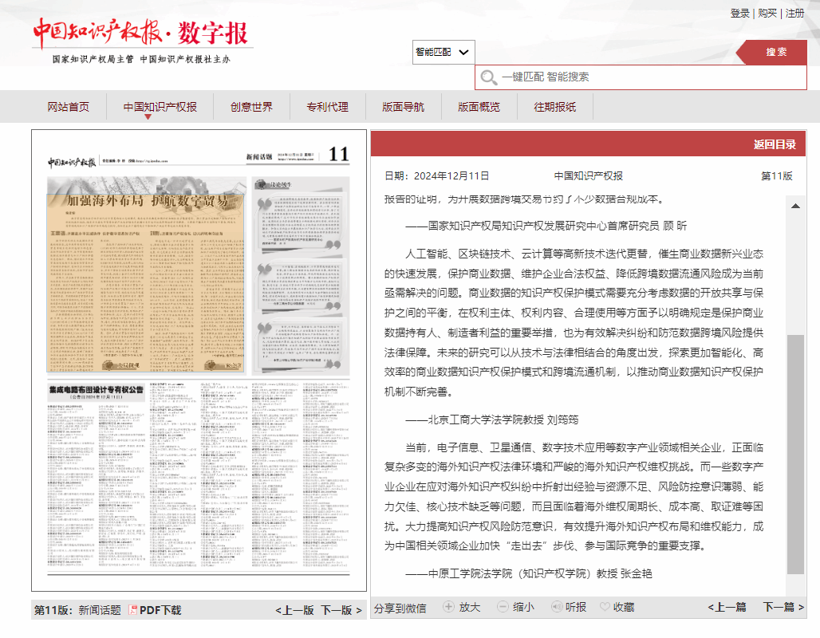Select 版面导航 in the navigation bar
820x638 pixels.
point(403,107)
